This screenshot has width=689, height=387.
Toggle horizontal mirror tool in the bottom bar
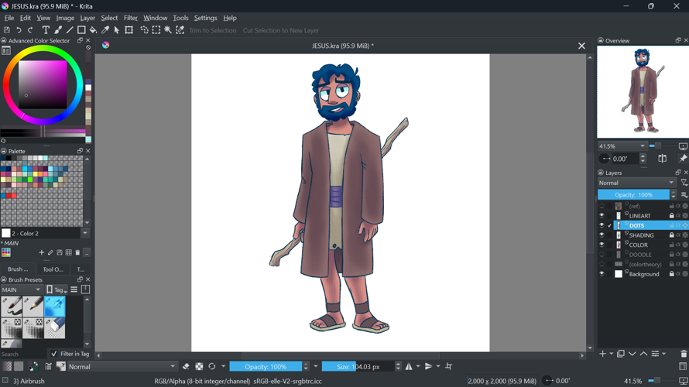coord(409,367)
